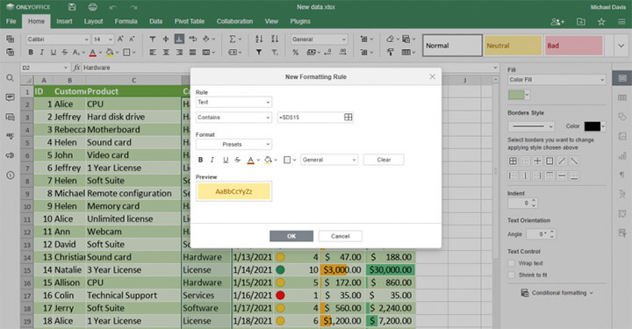Open the Color Fill dropdown in right panel
This screenshot has width=632, height=329.
[557, 80]
